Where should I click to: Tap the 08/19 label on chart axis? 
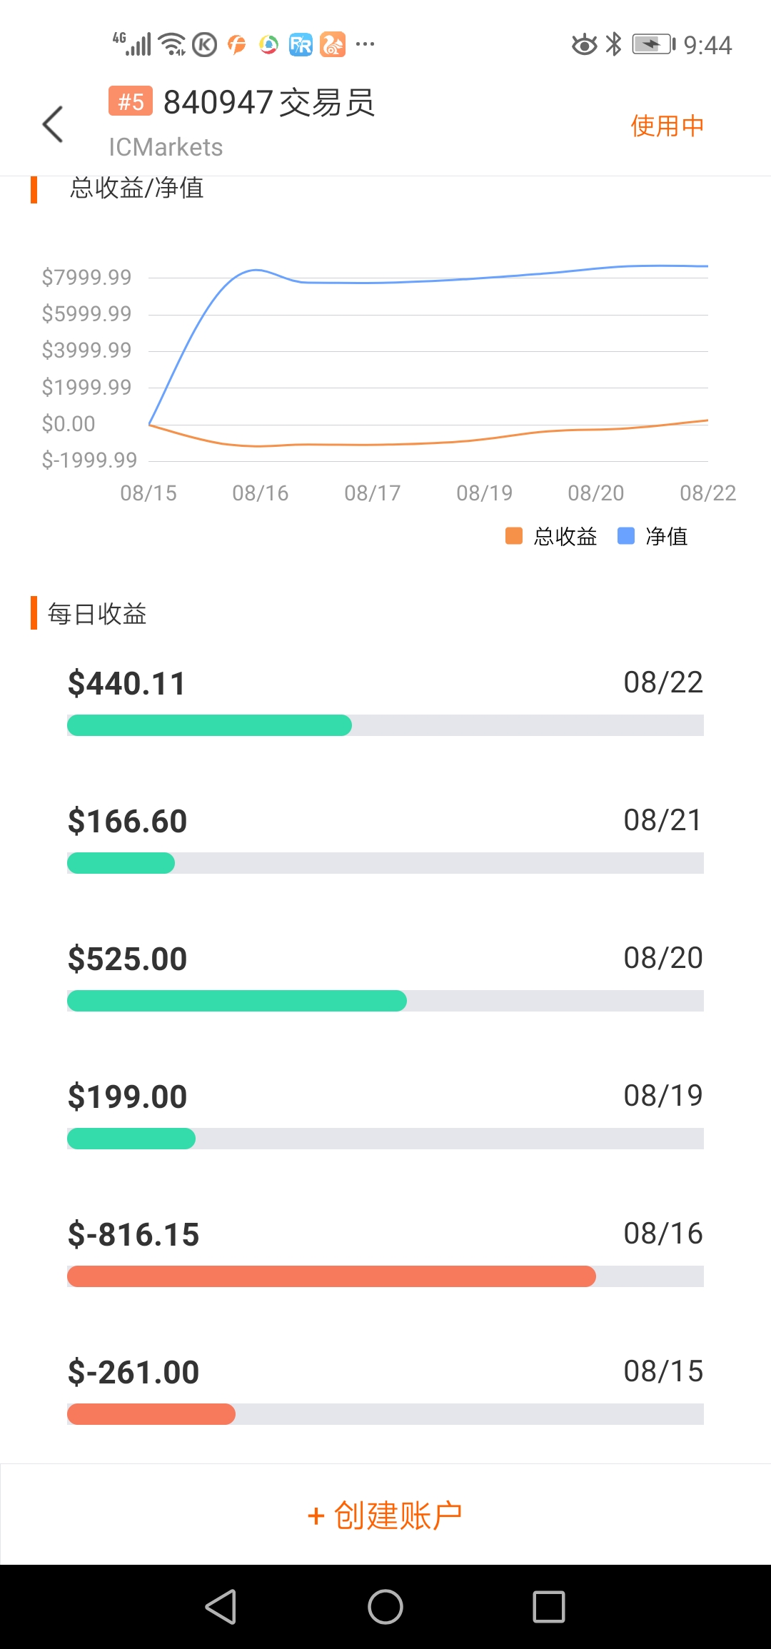485,493
